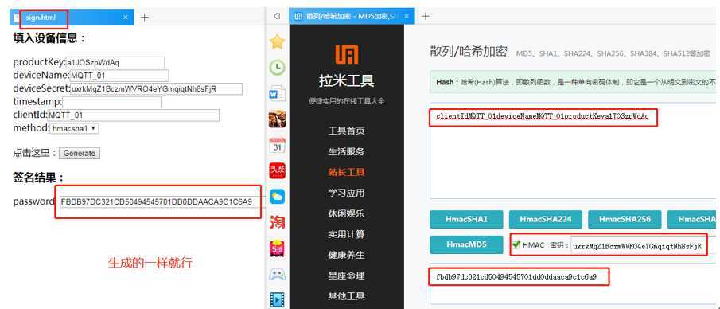Viewport: 720px width, 309px height.
Task: Click the deviceName input field
Action: point(119,76)
